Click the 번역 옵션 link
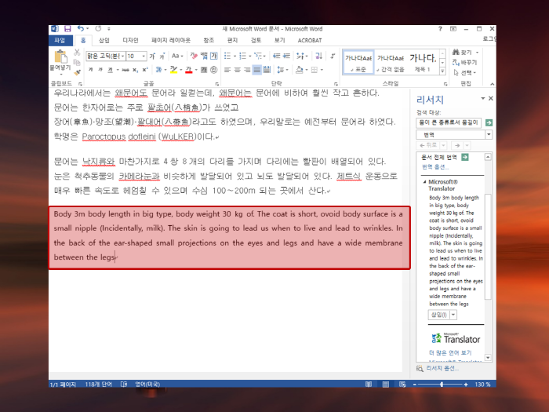549x412 pixels. (435, 166)
